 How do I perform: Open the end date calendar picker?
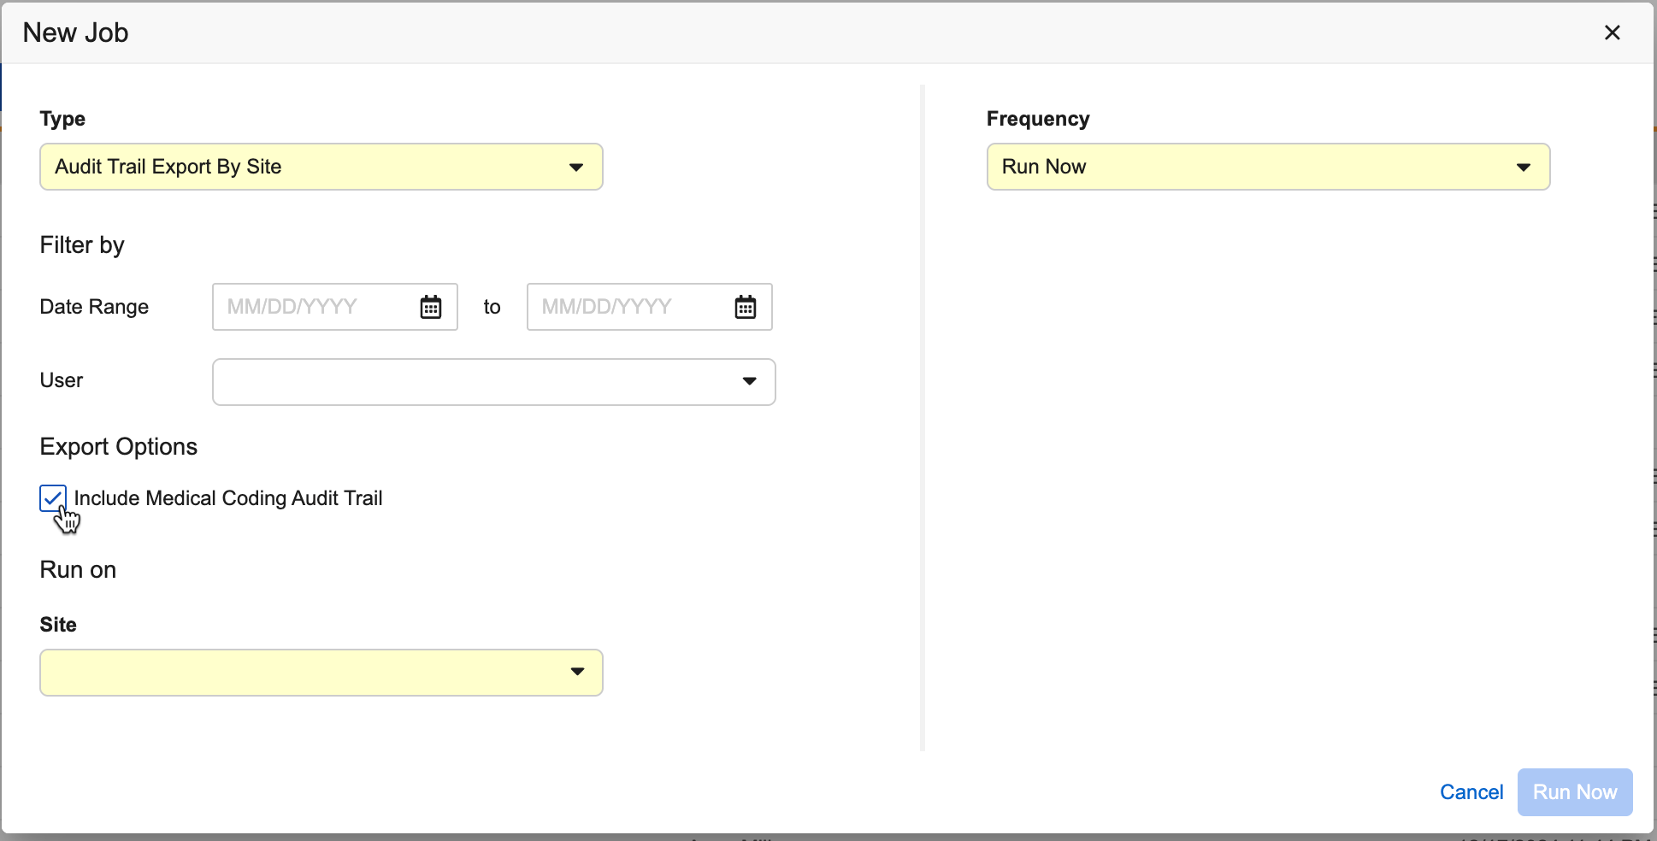(746, 307)
